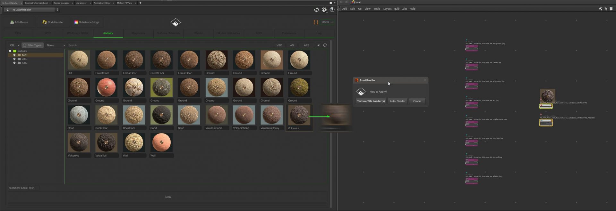Click the reload sync arrows icon
This screenshot has width=616, height=211.
[x=316, y=10]
